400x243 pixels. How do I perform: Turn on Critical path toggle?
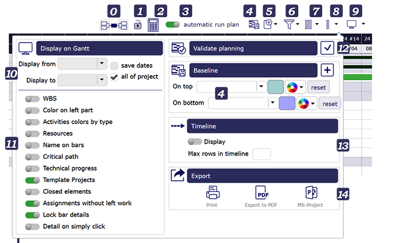32,157
